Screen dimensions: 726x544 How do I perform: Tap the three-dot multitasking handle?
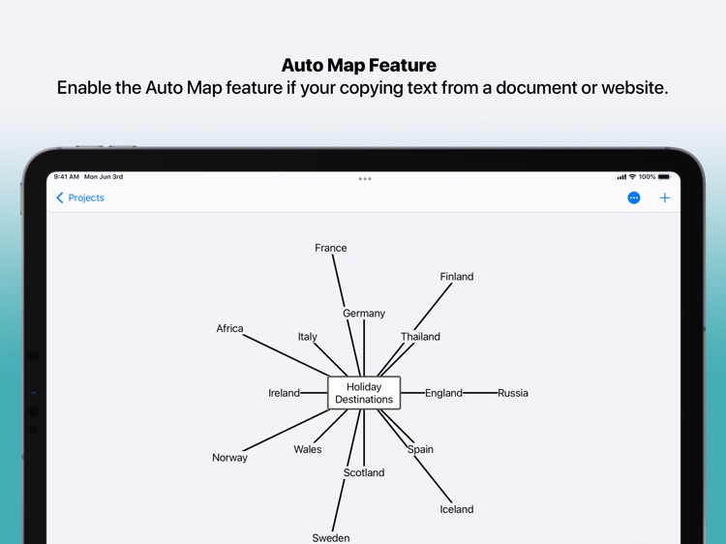tap(364, 179)
